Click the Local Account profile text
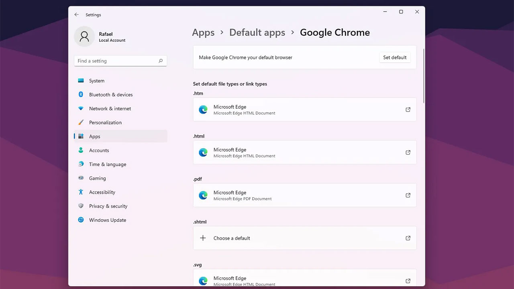This screenshot has height=289, width=514. pyautogui.click(x=112, y=41)
